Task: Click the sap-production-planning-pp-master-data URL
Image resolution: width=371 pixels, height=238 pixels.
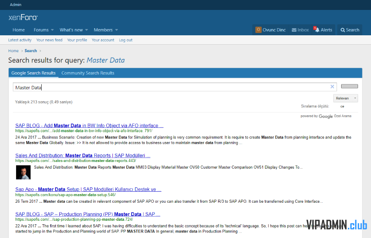Action: pyautogui.click(x=74, y=220)
